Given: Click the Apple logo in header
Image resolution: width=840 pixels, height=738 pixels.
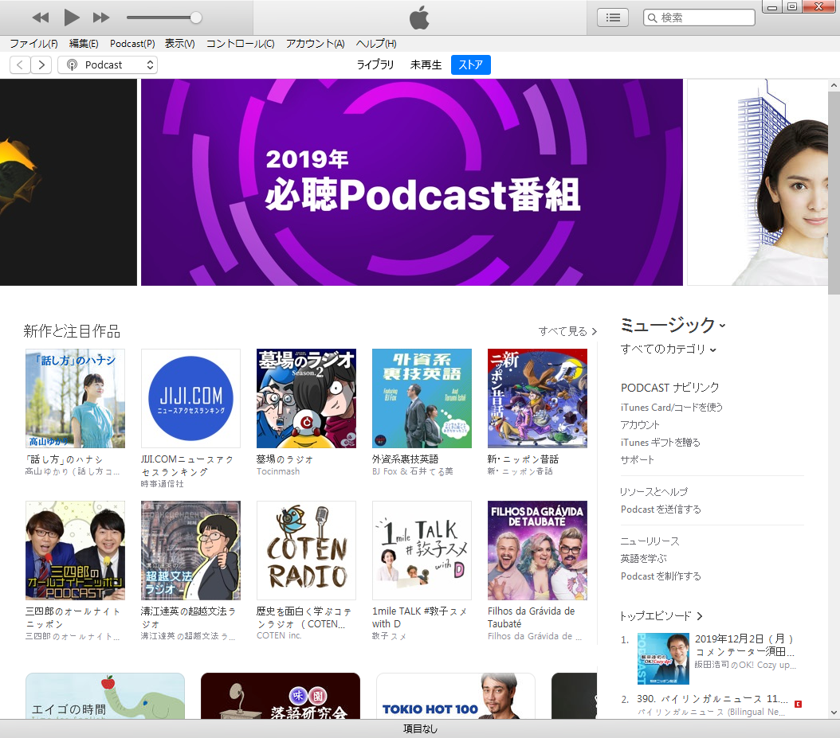Looking at the screenshot, I should [x=419, y=18].
